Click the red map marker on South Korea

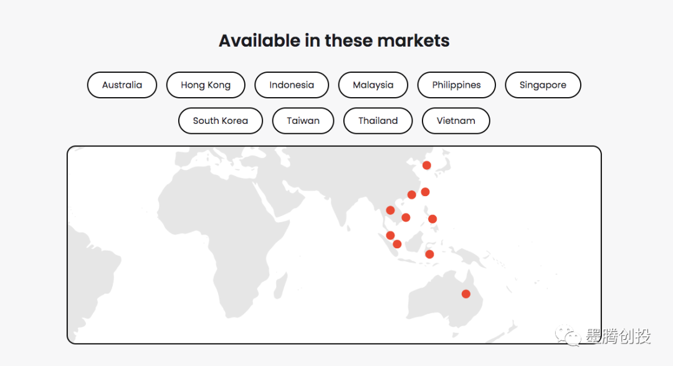[426, 165]
